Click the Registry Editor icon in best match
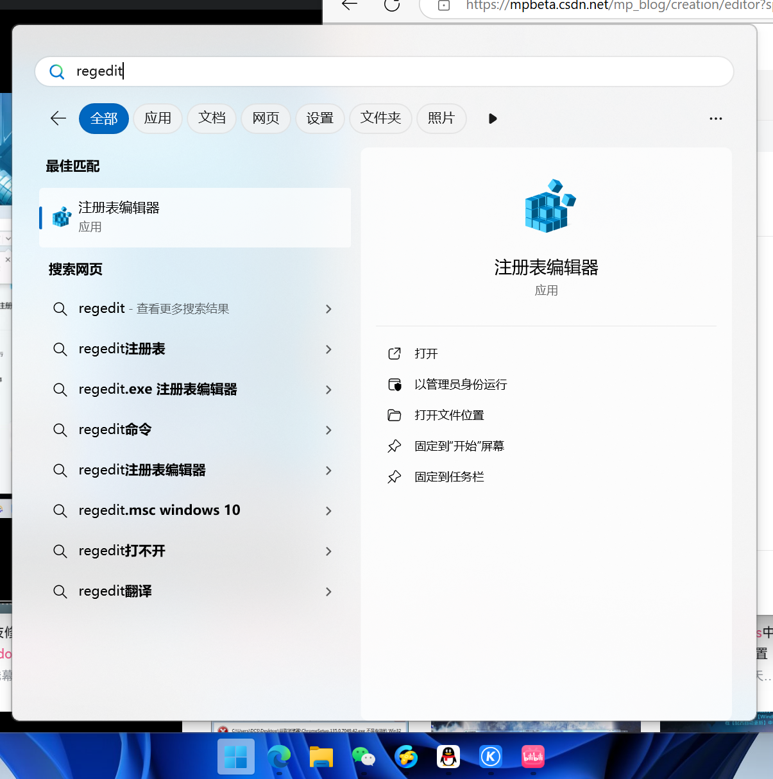 pos(62,217)
